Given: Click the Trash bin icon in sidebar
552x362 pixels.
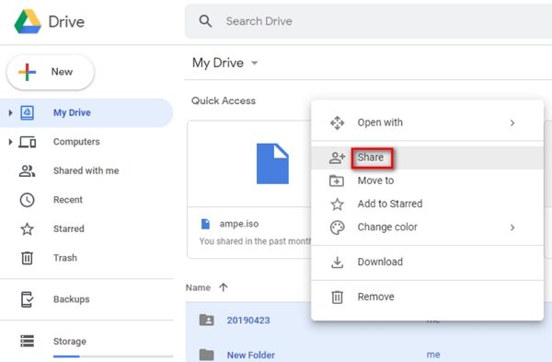Looking at the screenshot, I should [27, 258].
